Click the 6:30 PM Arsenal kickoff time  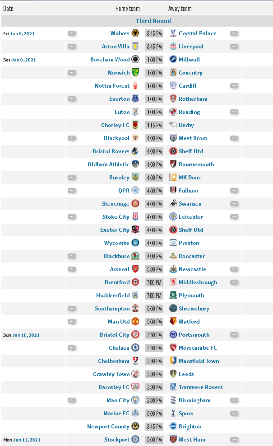pyautogui.click(x=154, y=269)
